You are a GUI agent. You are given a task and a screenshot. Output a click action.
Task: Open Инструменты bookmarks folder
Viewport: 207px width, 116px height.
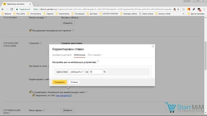(34, 14)
